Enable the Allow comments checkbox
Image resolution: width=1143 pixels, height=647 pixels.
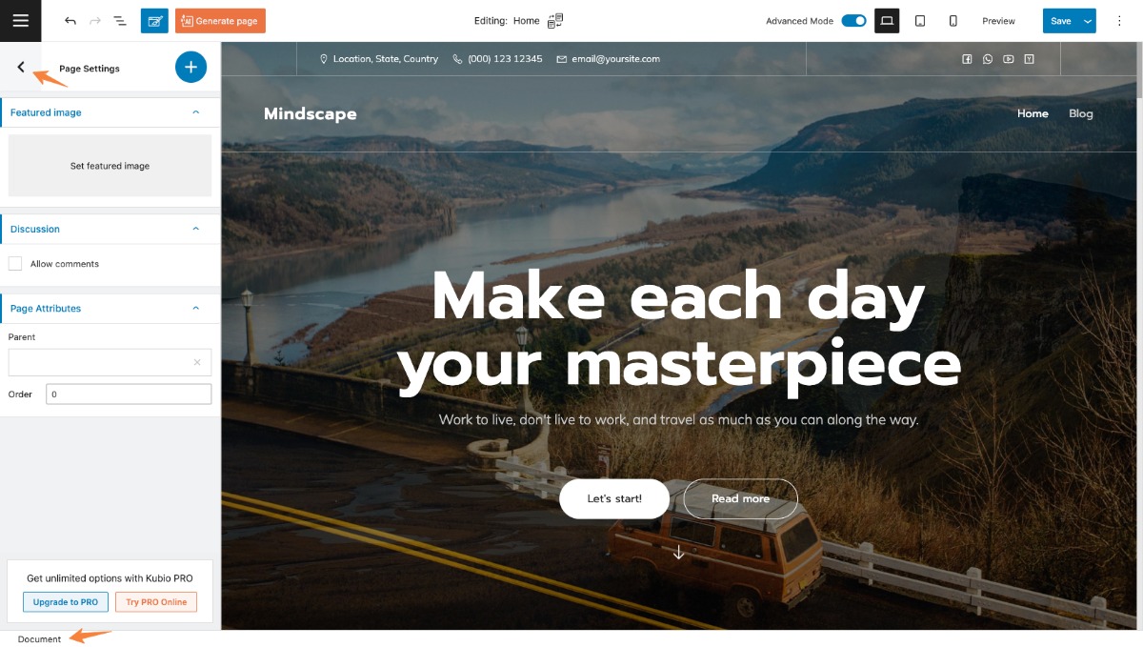coord(15,263)
